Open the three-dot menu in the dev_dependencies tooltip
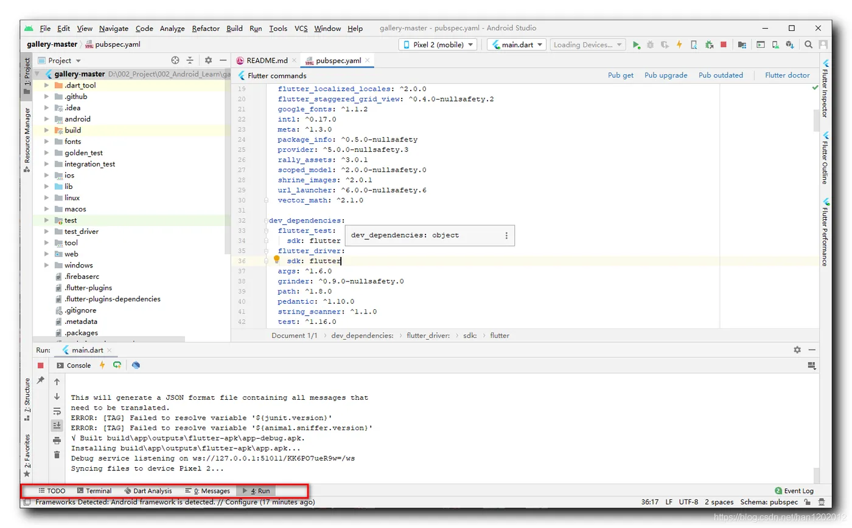The width and height of the screenshot is (852, 528). 506,235
